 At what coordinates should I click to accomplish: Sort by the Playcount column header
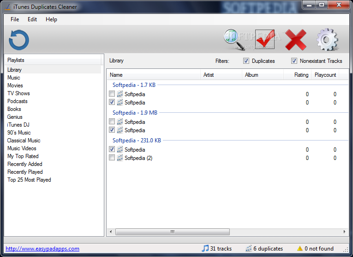tap(325, 75)
